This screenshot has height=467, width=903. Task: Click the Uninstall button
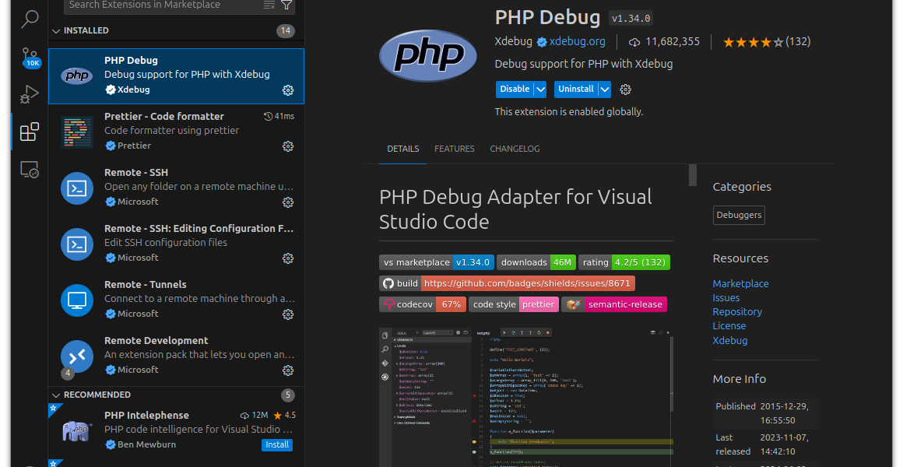(576, 90)
